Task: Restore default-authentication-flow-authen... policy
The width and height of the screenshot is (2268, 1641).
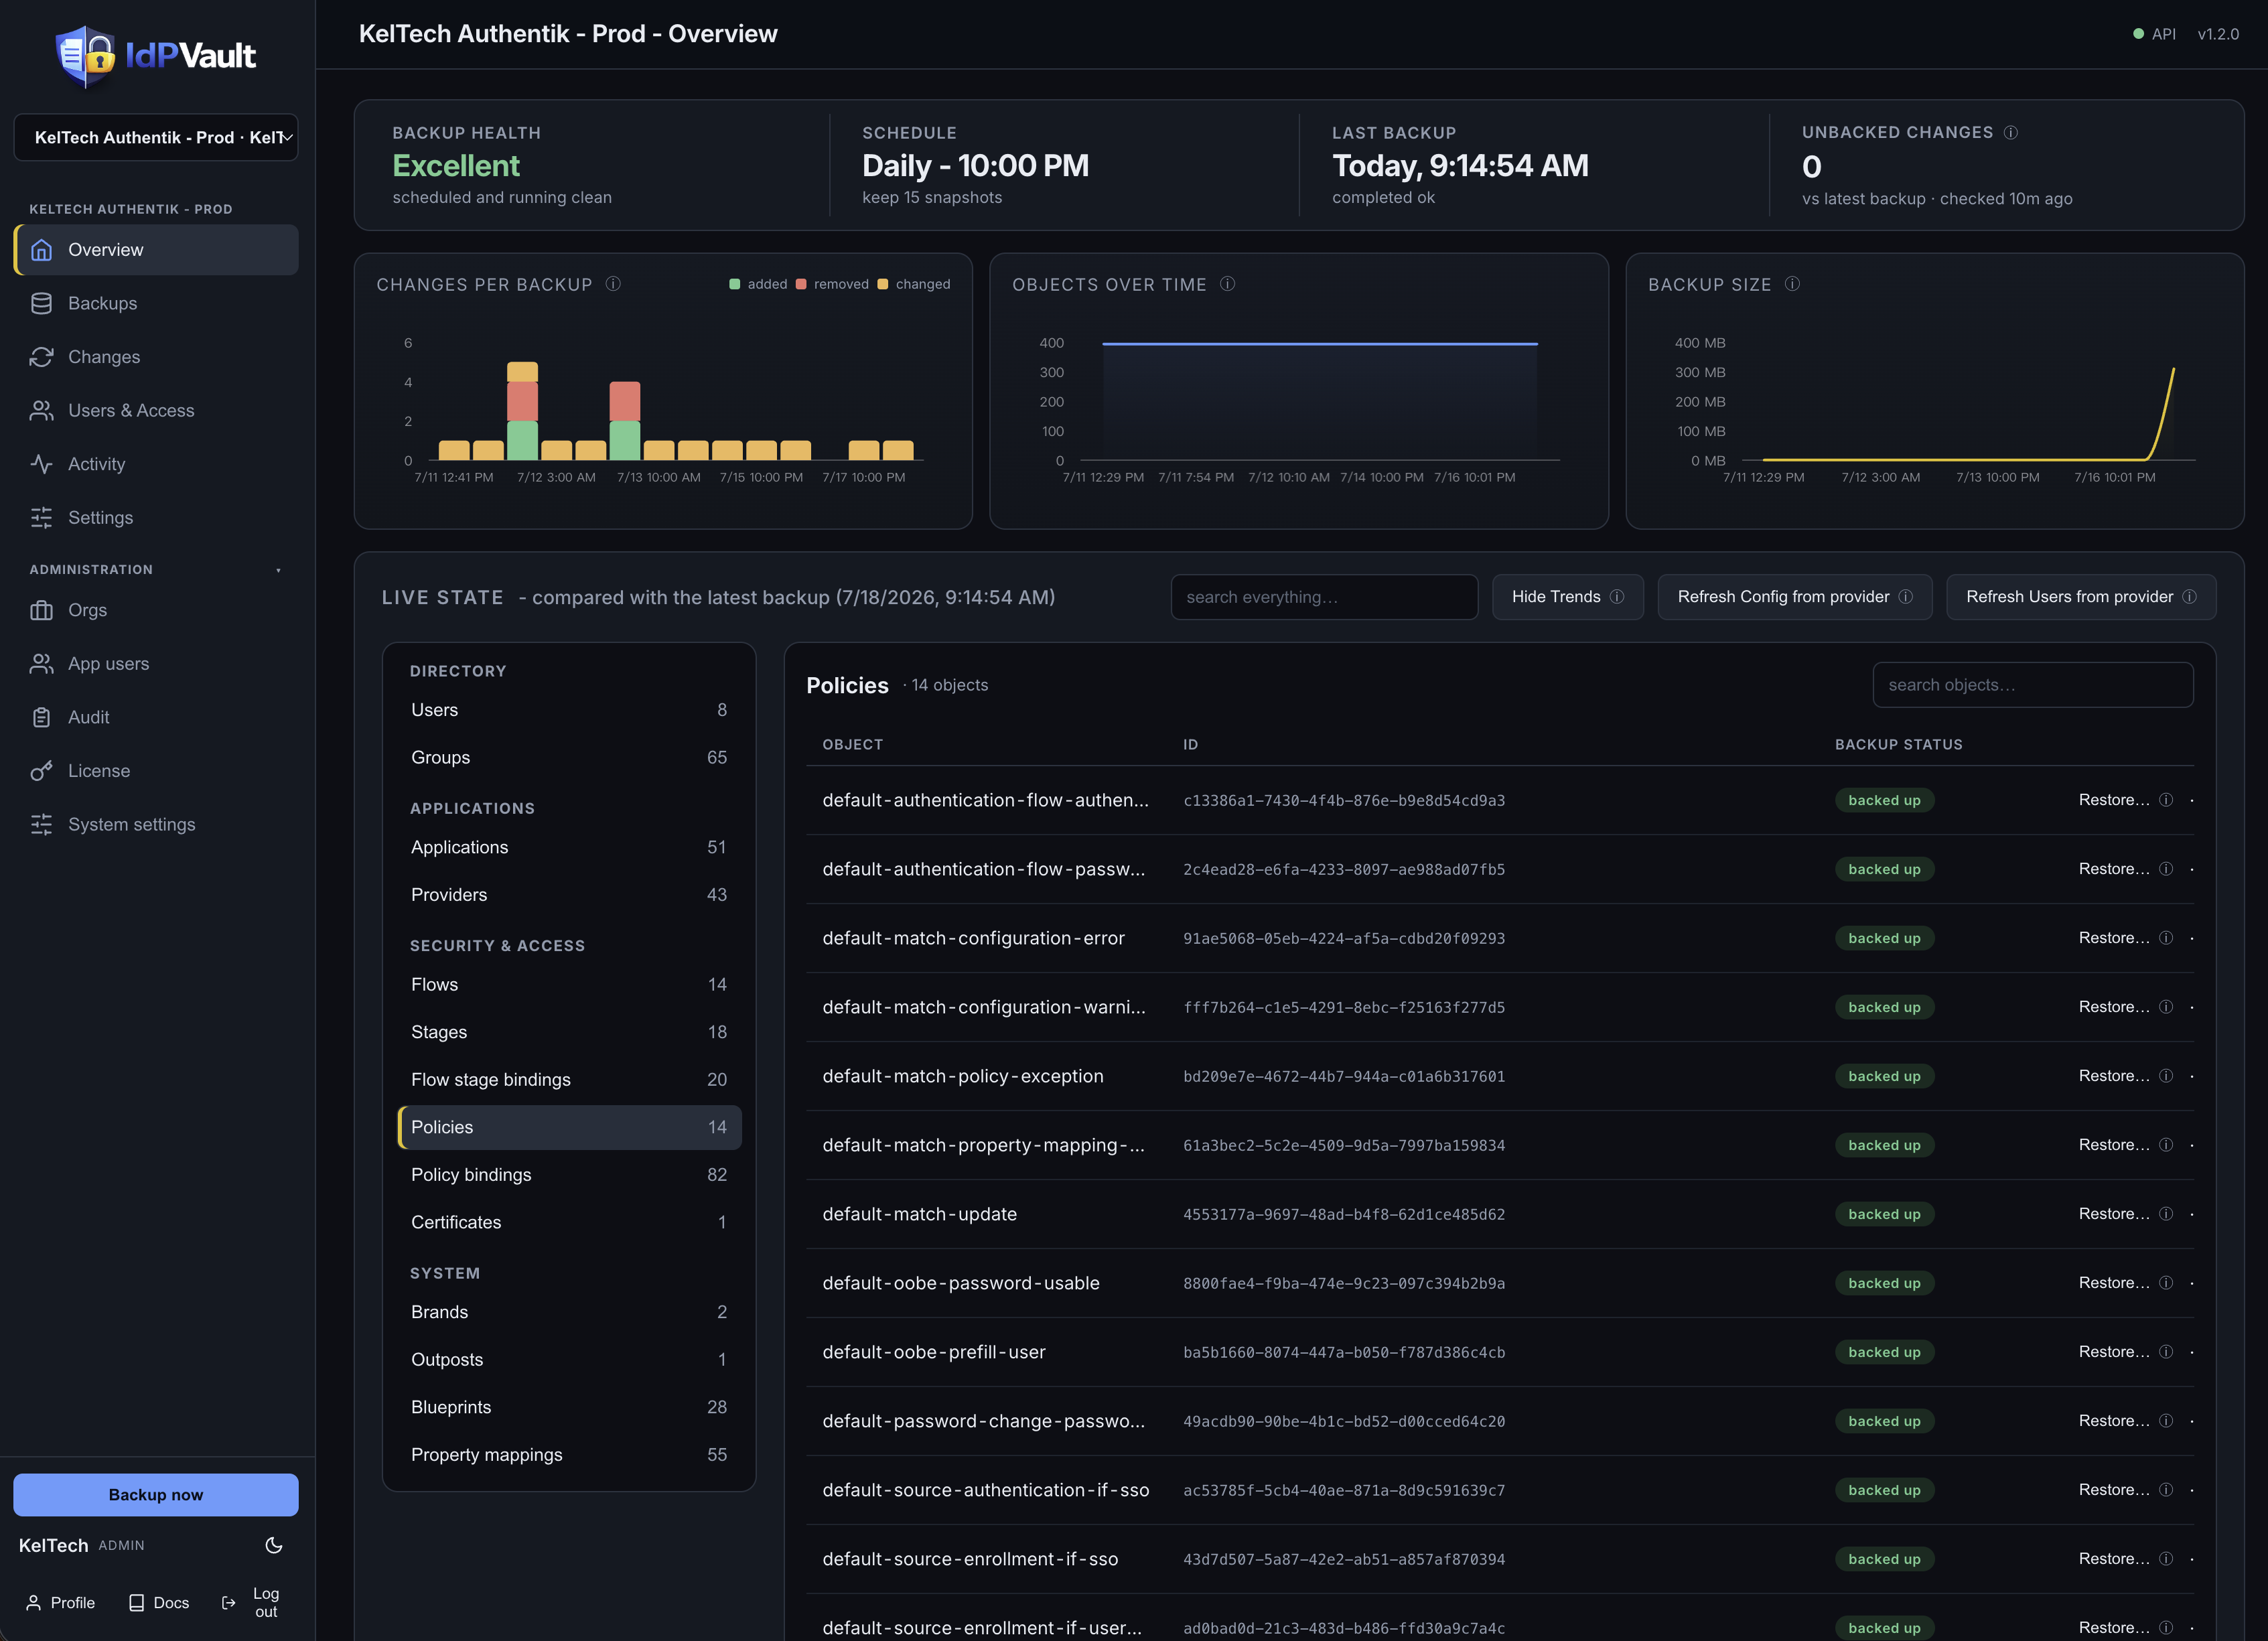Action: (x=2113, y=800)
